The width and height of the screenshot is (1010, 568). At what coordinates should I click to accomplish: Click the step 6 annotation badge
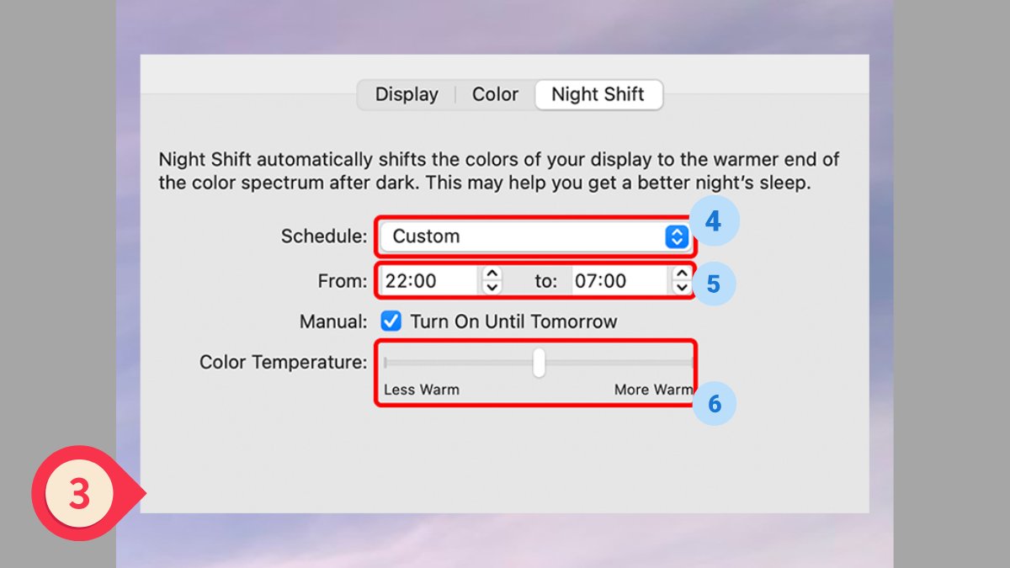click(x=714, y=404)
